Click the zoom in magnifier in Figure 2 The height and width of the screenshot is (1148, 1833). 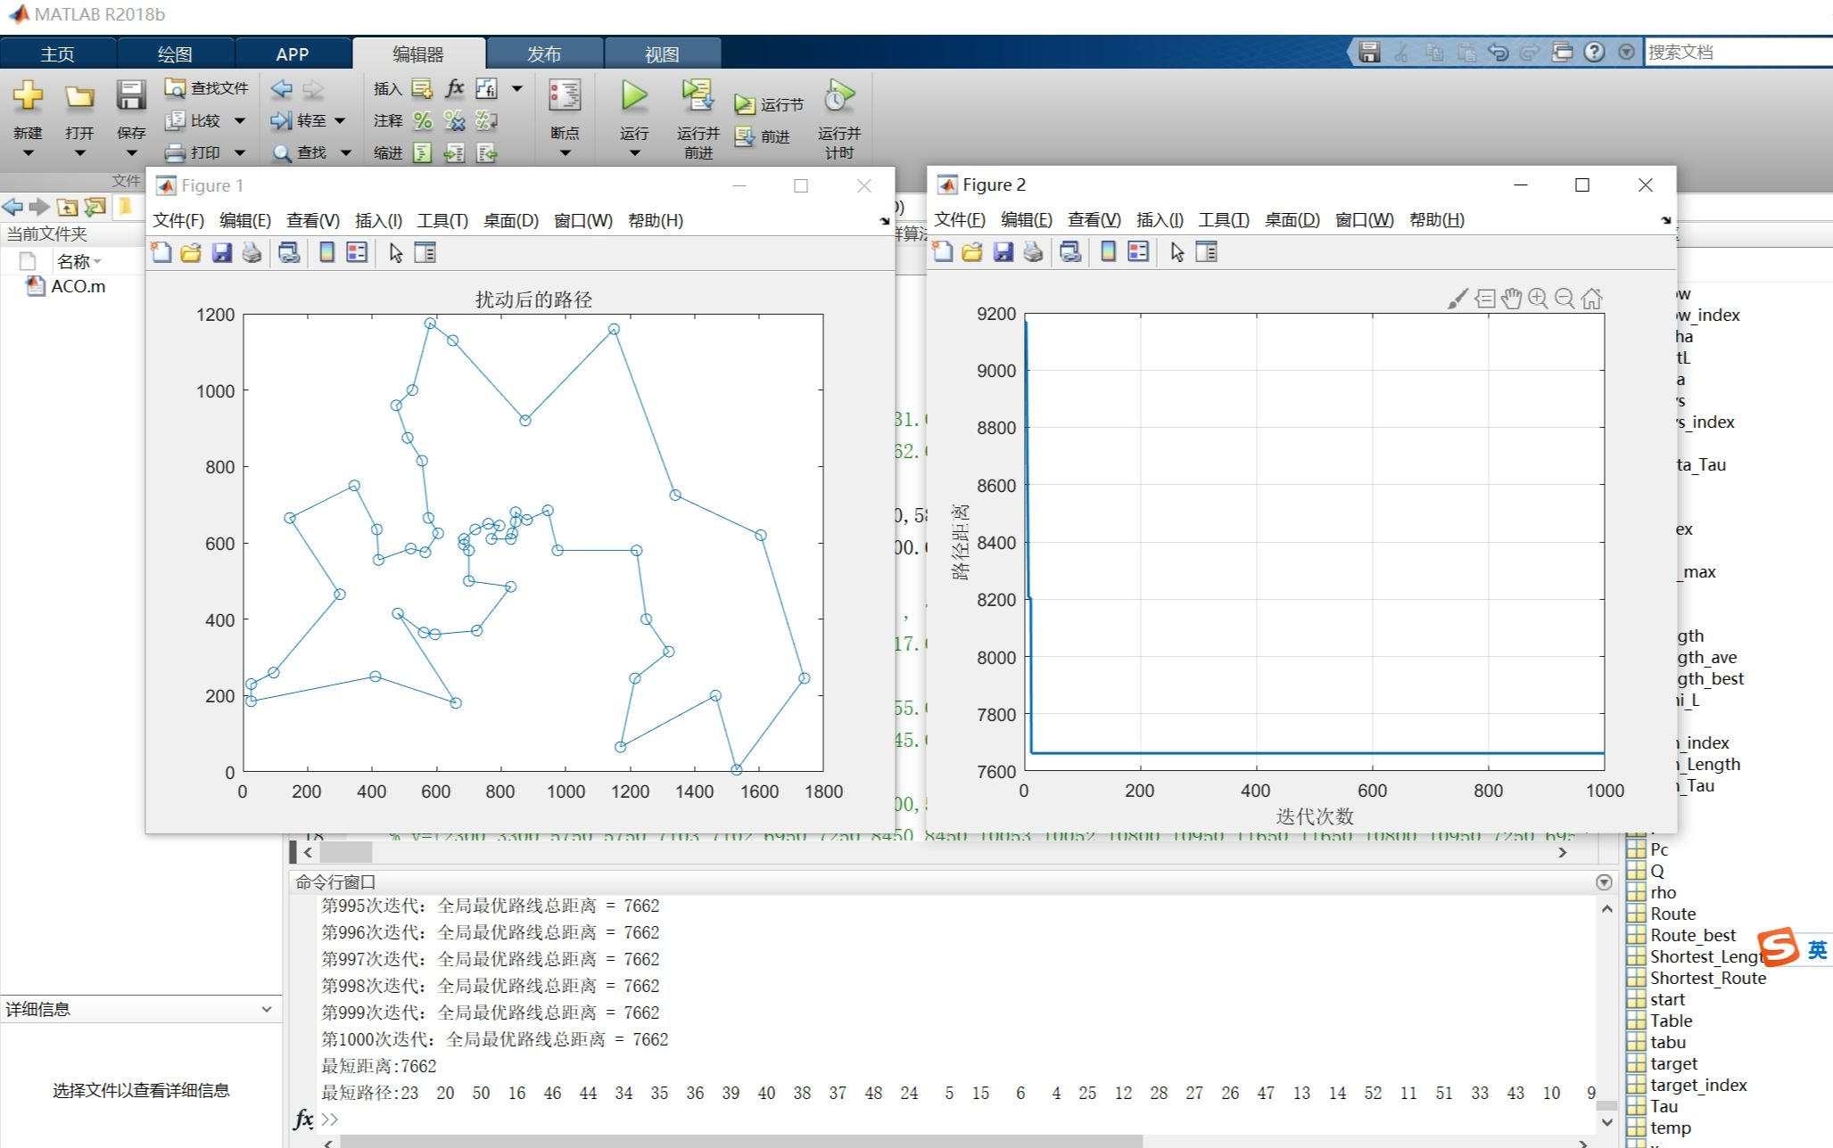pos(1538,299)
